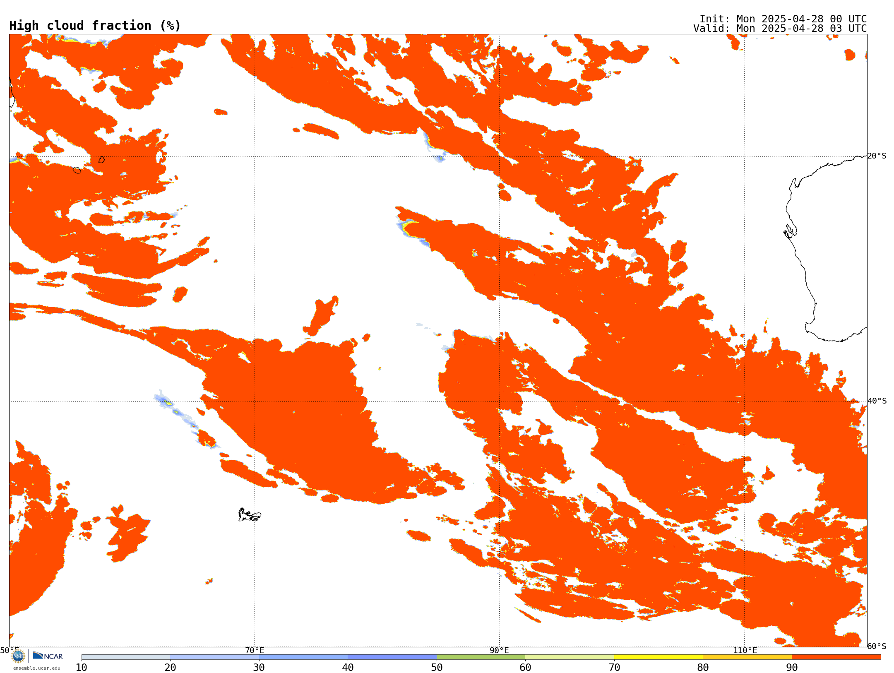
Task: Click the 40-50 periwinkle colorbar segment
Action: pyautogui.click(x=392, y=657)
